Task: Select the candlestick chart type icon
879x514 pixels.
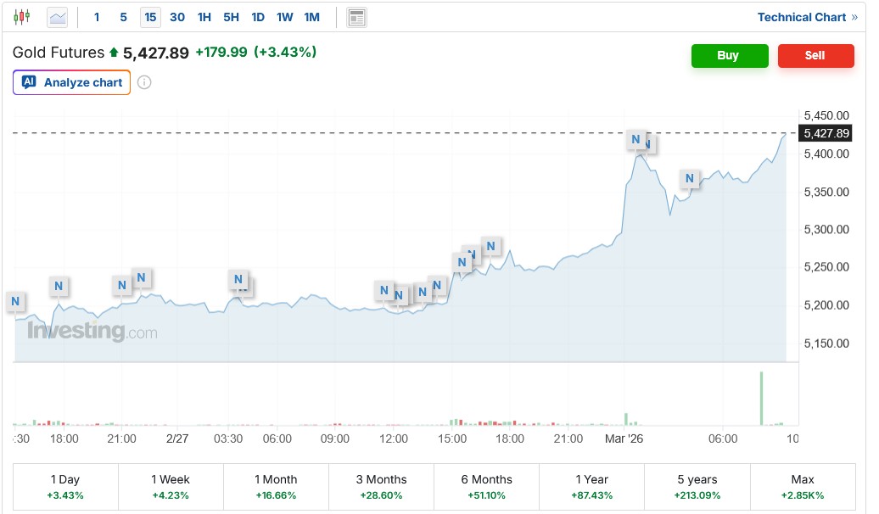Action: [21, 17]
